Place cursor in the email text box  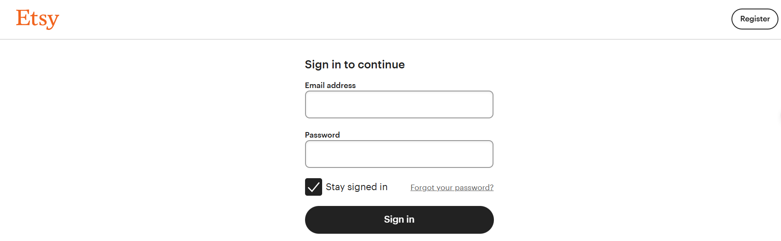pyautogui.click(x=399, y=105)
